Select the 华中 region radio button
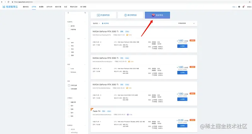 coord(69,43)
